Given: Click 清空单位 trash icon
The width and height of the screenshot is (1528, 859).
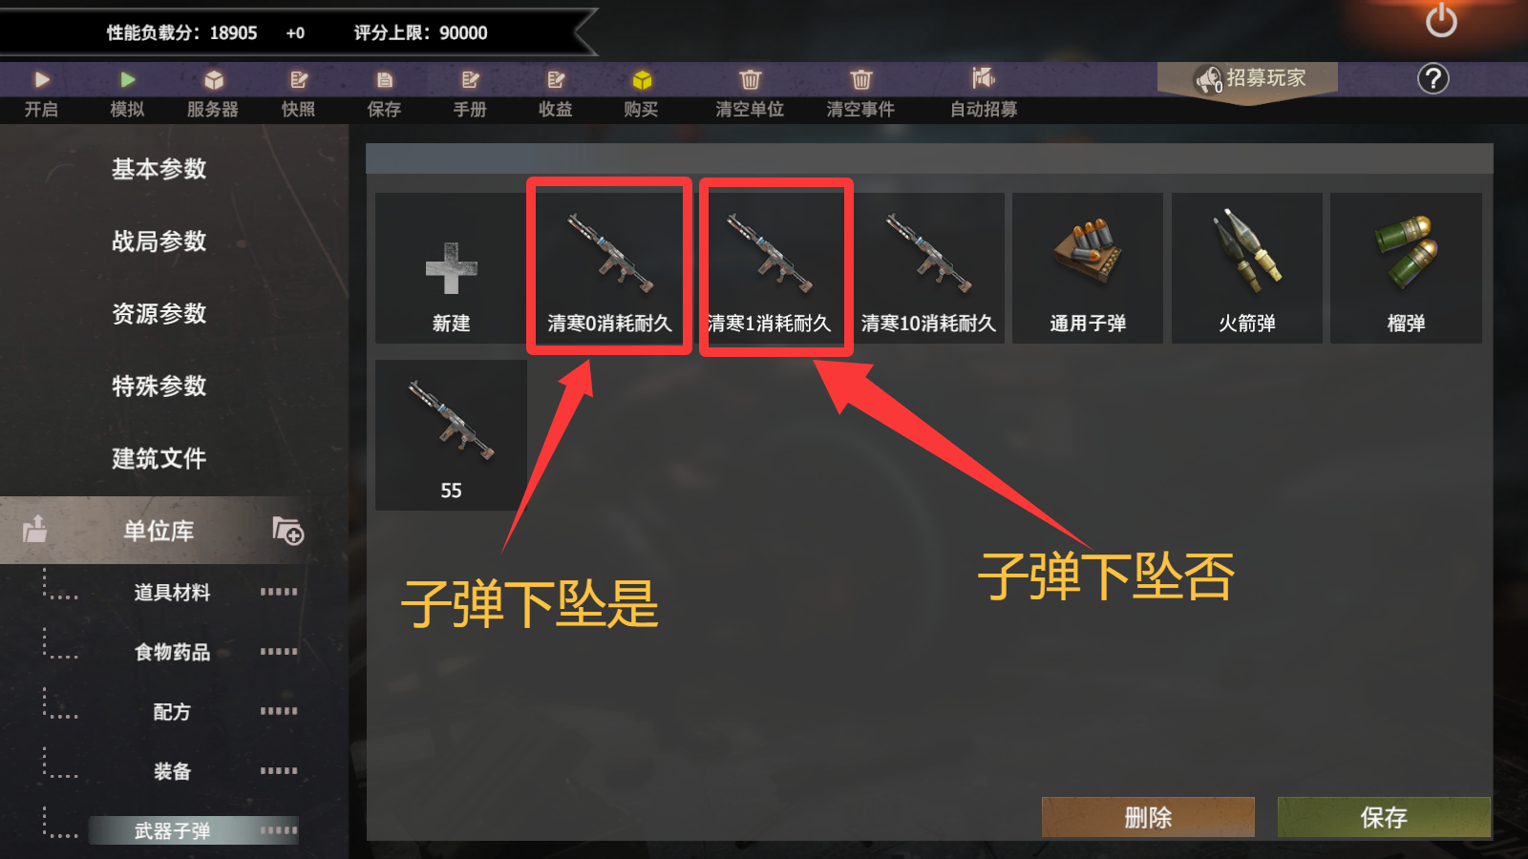Looking at the screenshot, I should 751,80.
